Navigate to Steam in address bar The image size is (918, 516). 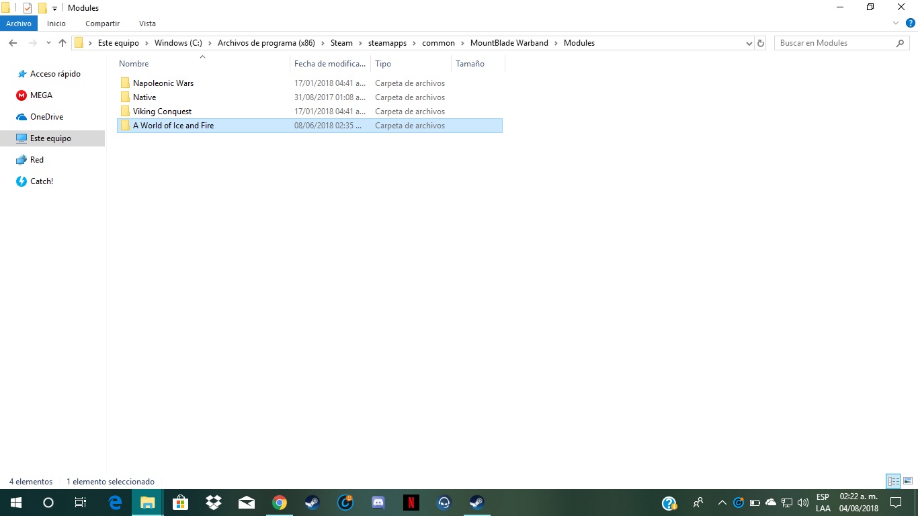point(341,43)
